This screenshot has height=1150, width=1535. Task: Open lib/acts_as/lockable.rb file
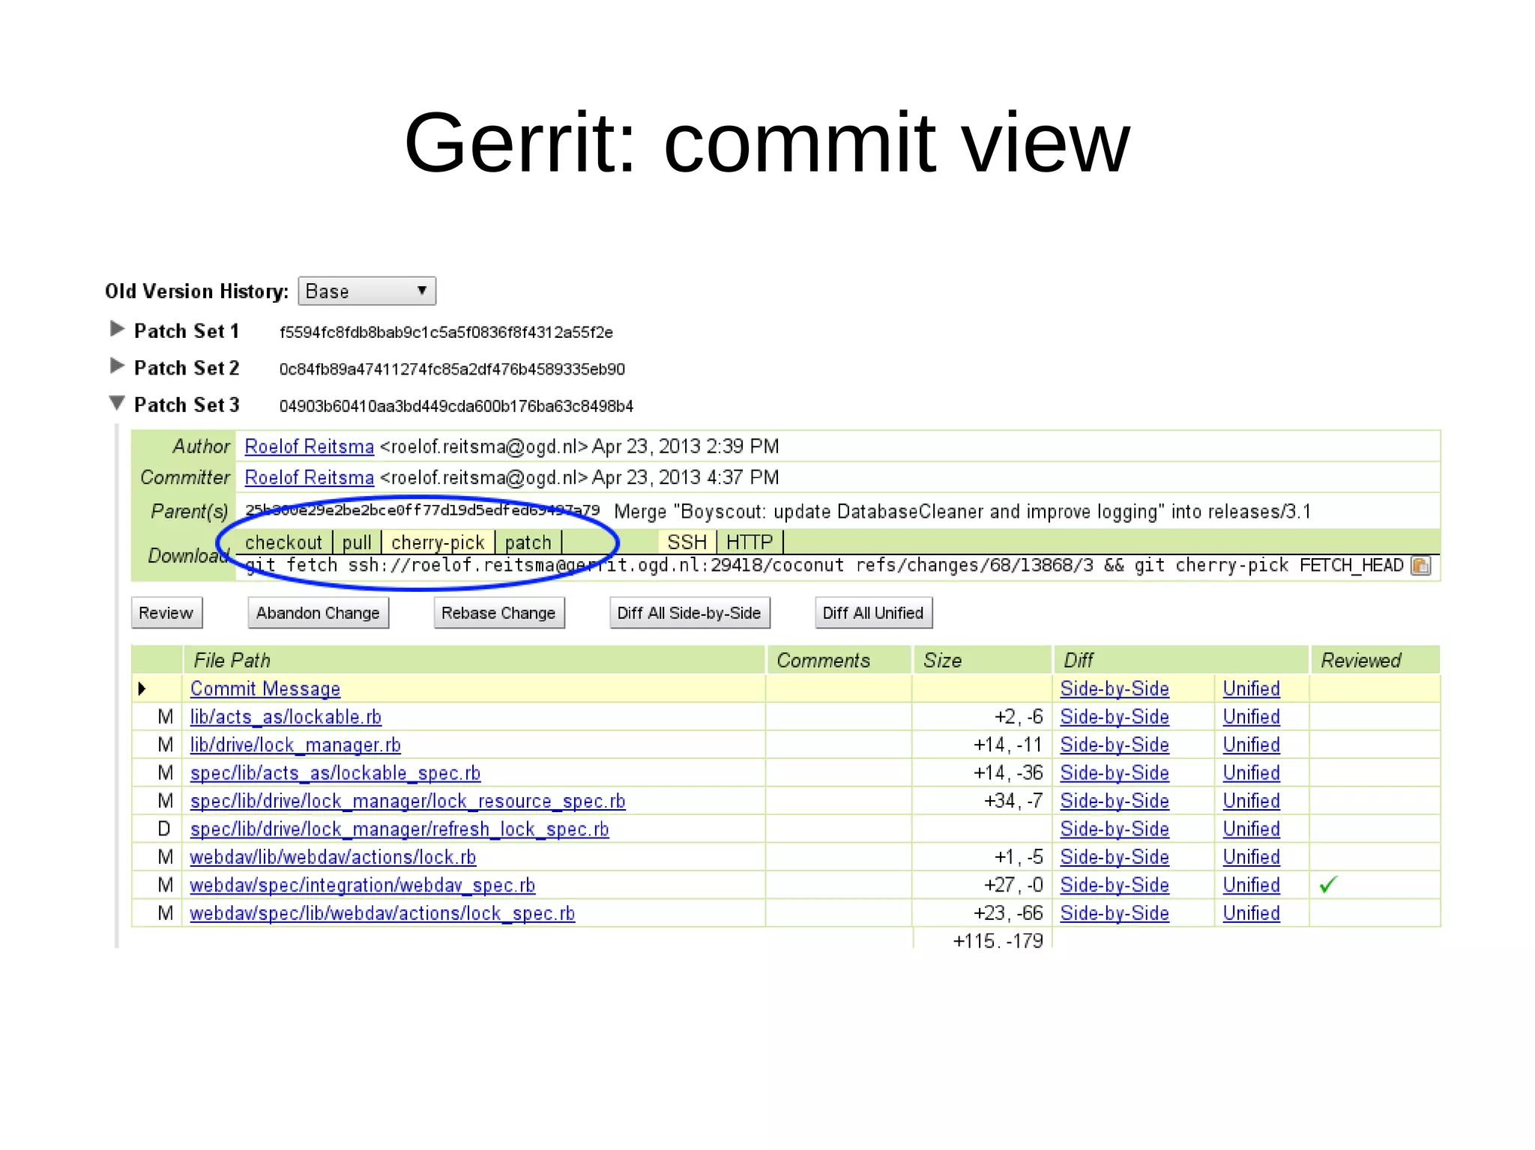[x=286, y=717]
